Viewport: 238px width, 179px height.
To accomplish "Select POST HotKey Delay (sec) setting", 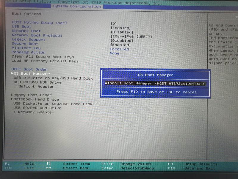I will tap(39, 23).
